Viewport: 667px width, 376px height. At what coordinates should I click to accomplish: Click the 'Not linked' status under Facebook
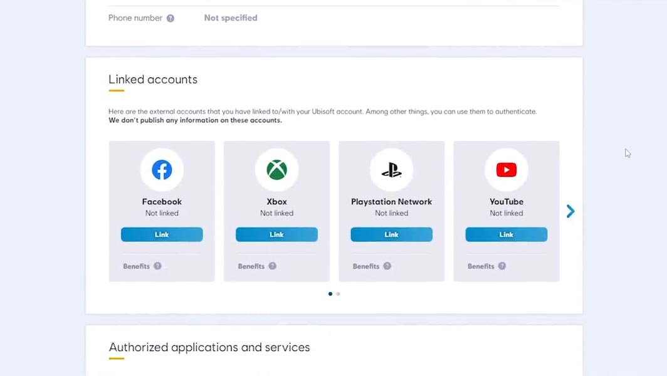coord(162,213)
